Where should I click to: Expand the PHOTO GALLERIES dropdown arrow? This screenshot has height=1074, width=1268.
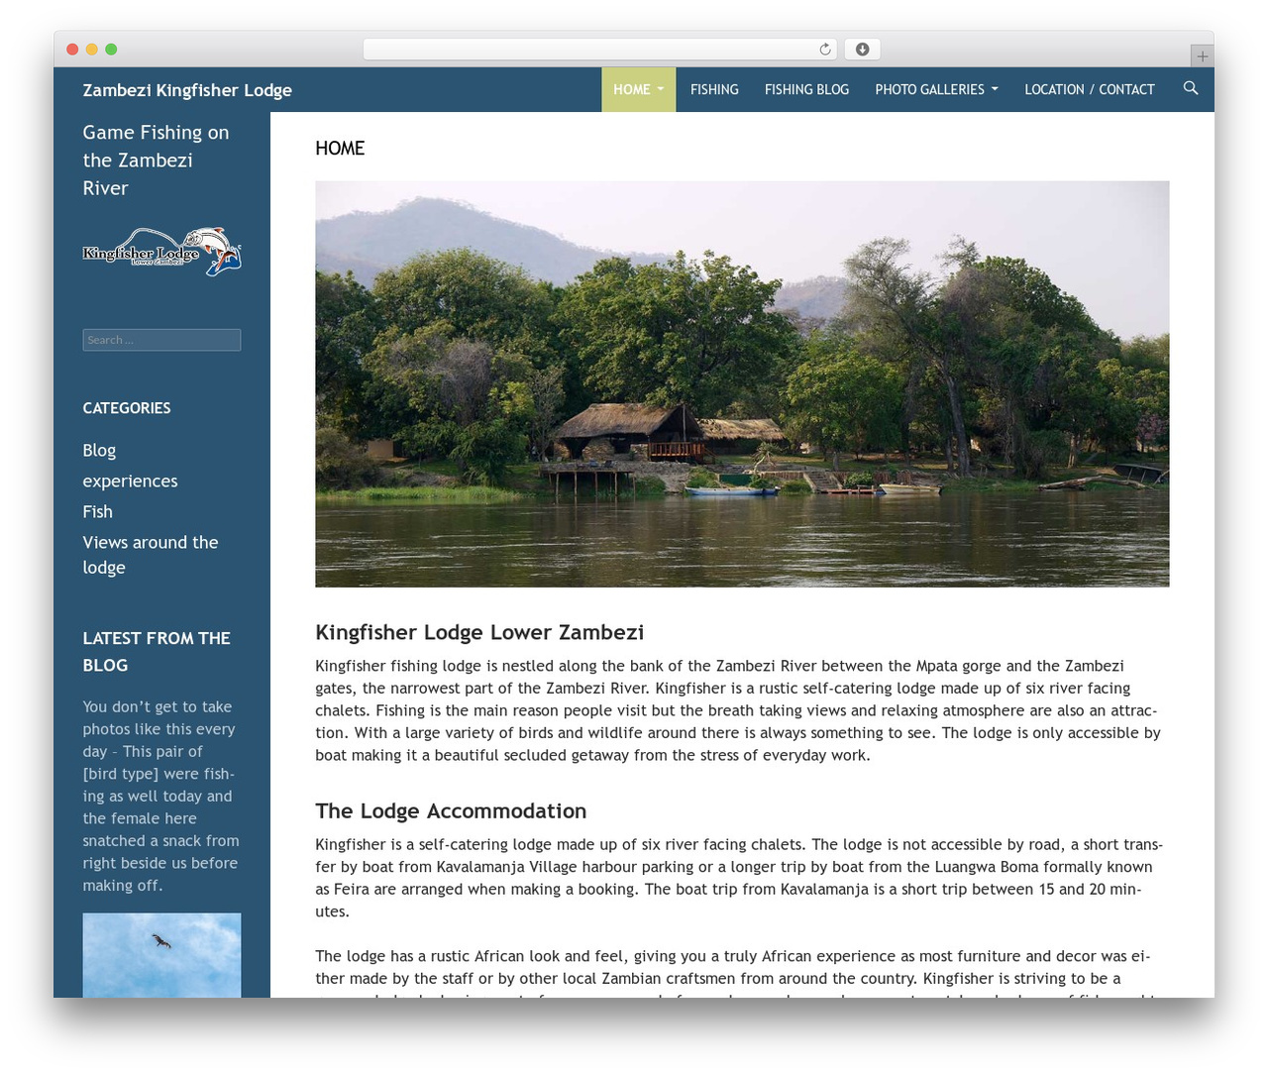(x=995, y=89)
